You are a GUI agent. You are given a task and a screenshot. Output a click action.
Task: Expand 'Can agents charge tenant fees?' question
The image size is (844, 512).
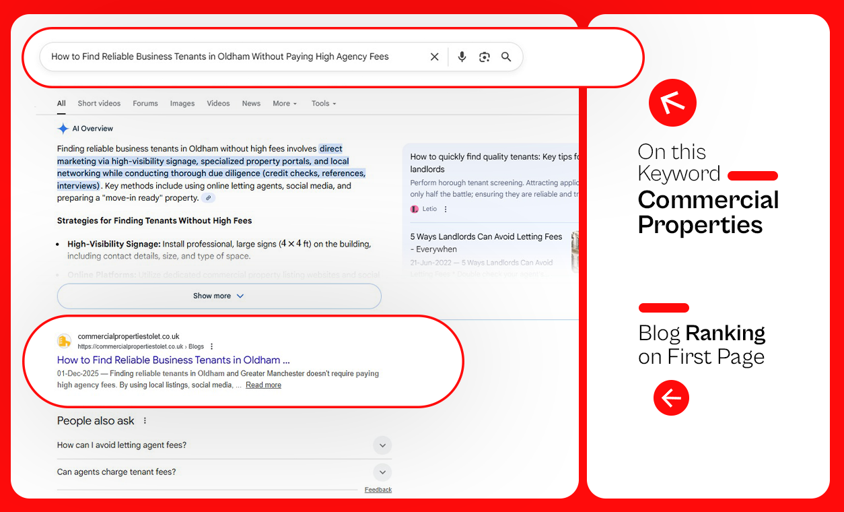[x=382, y=472]
